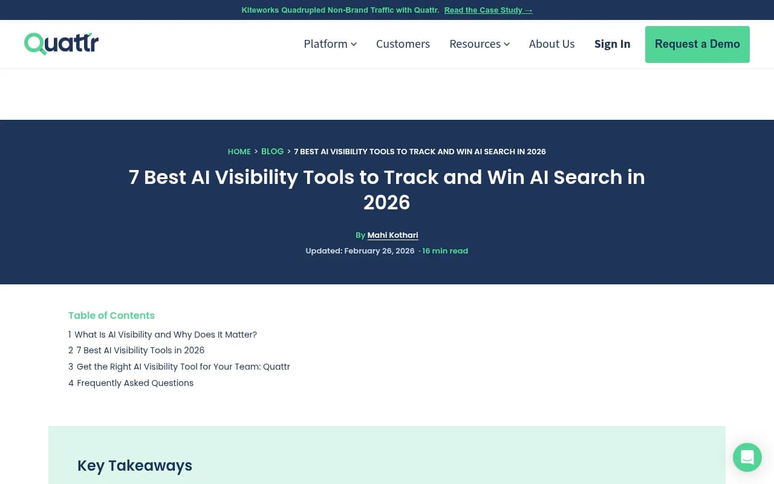Click the Key Takeaways heading
774x484 pixels.
pyautogui.click(x=134, y=465)
